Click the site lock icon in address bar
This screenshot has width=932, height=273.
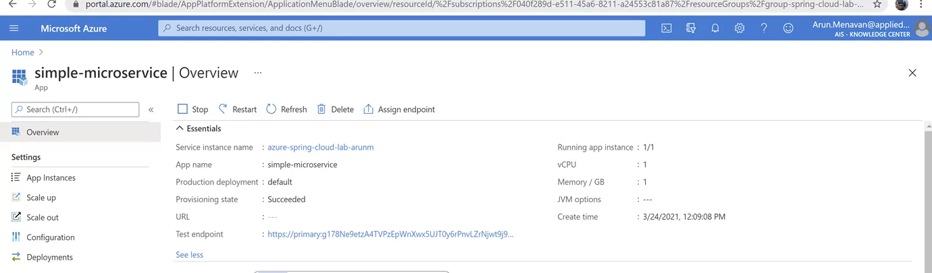pos(75,4)
